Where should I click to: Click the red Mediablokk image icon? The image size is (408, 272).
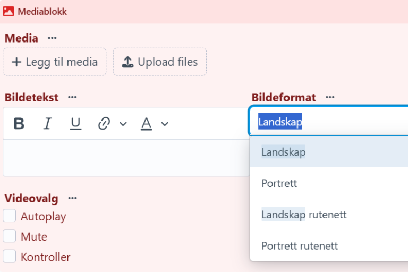click(8, 12)
